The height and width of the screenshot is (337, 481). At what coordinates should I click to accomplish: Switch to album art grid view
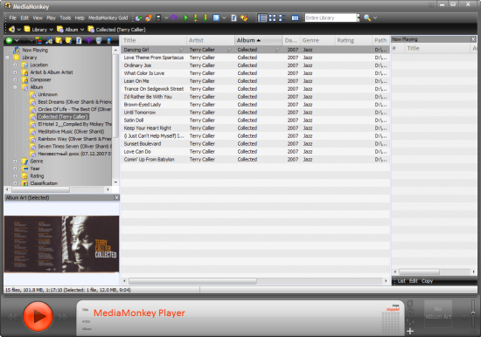[272, 18]
